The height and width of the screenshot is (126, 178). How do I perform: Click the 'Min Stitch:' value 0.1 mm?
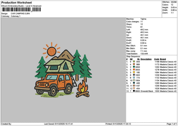(x=144, y=48)
